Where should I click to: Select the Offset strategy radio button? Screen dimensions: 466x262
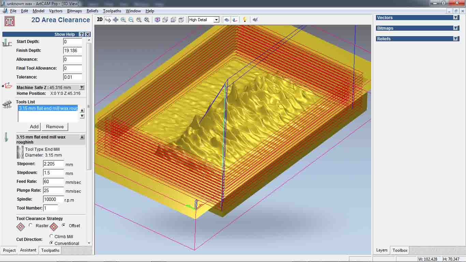coord(64,225)
